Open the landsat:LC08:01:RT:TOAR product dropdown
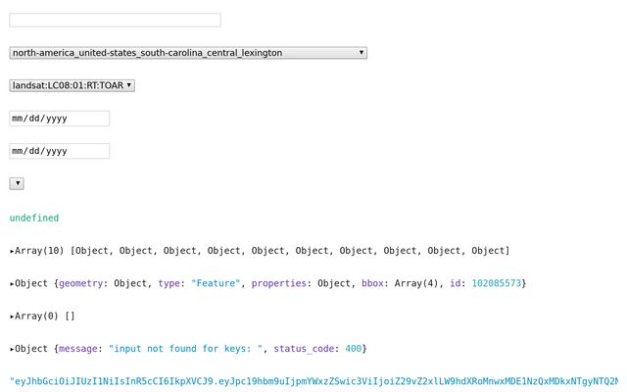627x392 pixels. (x=72, y=85)
